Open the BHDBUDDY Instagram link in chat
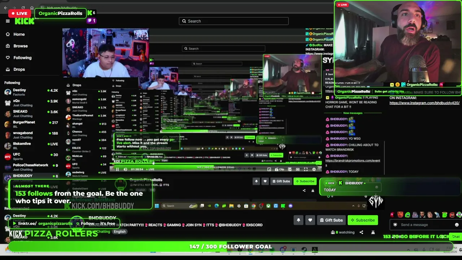 tap(424, 103)
